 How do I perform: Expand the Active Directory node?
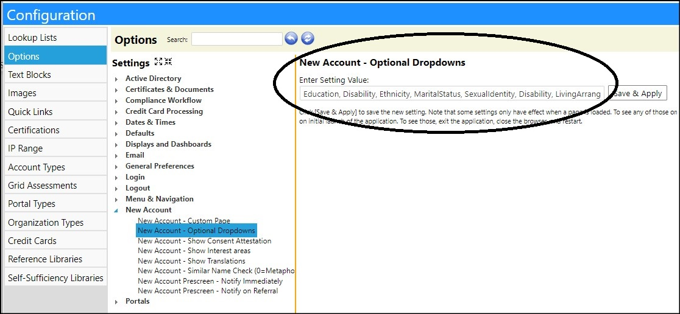pyautogui.click(x=116, y=79)
